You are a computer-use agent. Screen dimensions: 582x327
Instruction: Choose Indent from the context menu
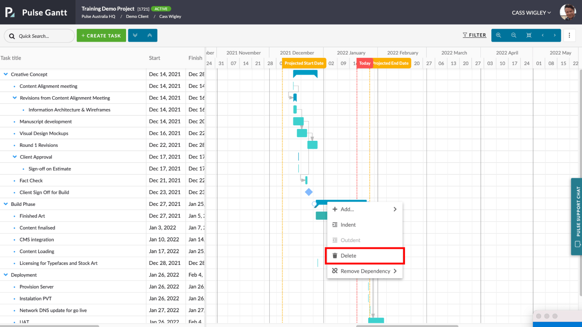point(365,225)
